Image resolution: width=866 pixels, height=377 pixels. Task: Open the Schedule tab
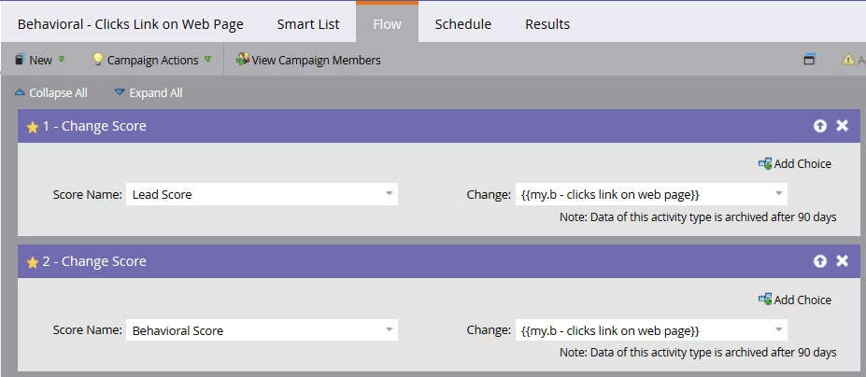[462, 24]
